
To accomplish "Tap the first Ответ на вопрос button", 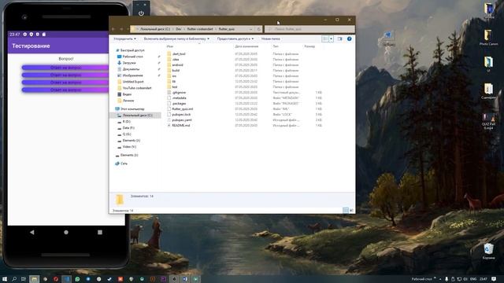I will 65,68.
